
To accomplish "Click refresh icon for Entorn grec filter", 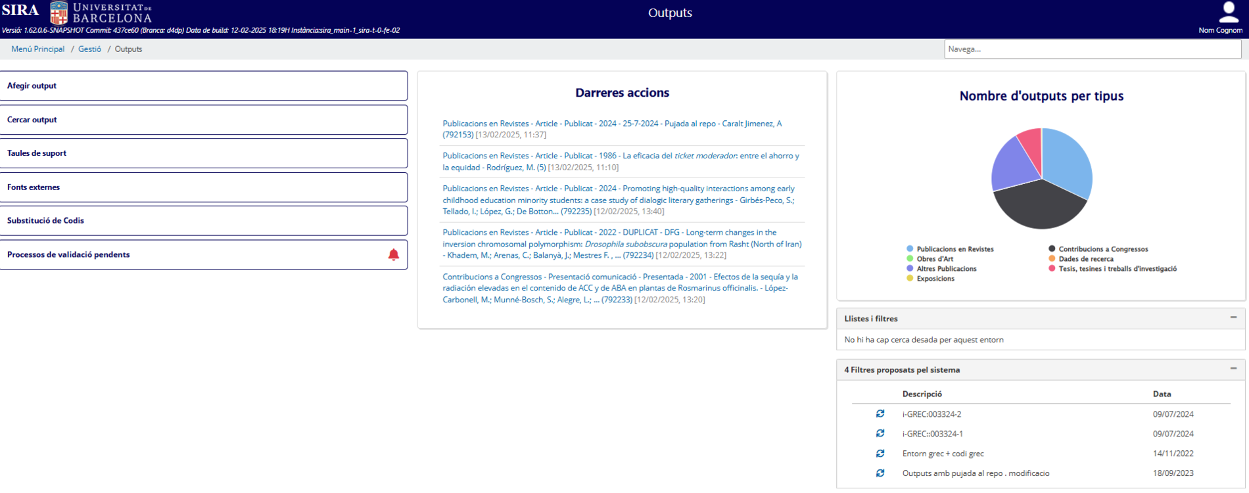I will (x=880, y=453).
